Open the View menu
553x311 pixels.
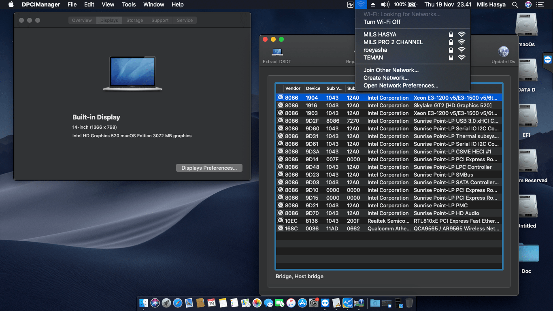[x=108, y=4]
